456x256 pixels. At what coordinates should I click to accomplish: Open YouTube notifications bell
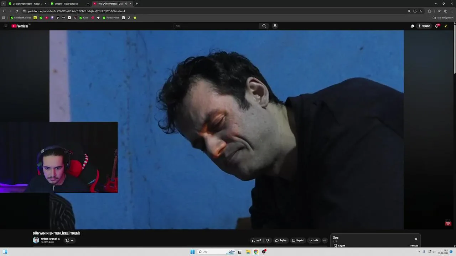437,26
